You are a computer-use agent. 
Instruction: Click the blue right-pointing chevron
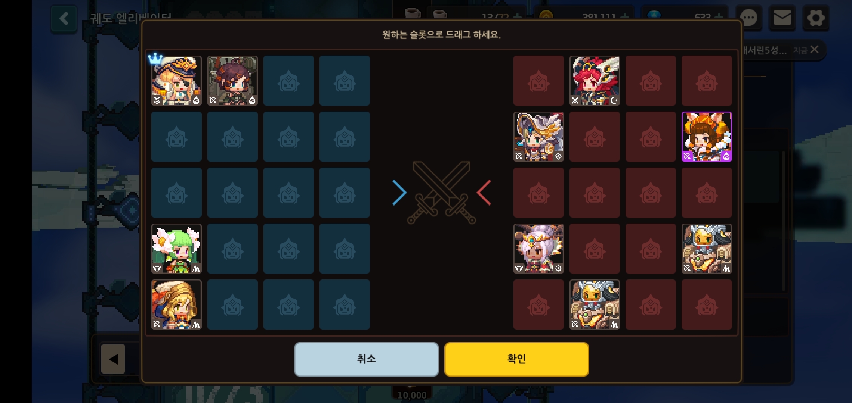(x=399, y=193)
